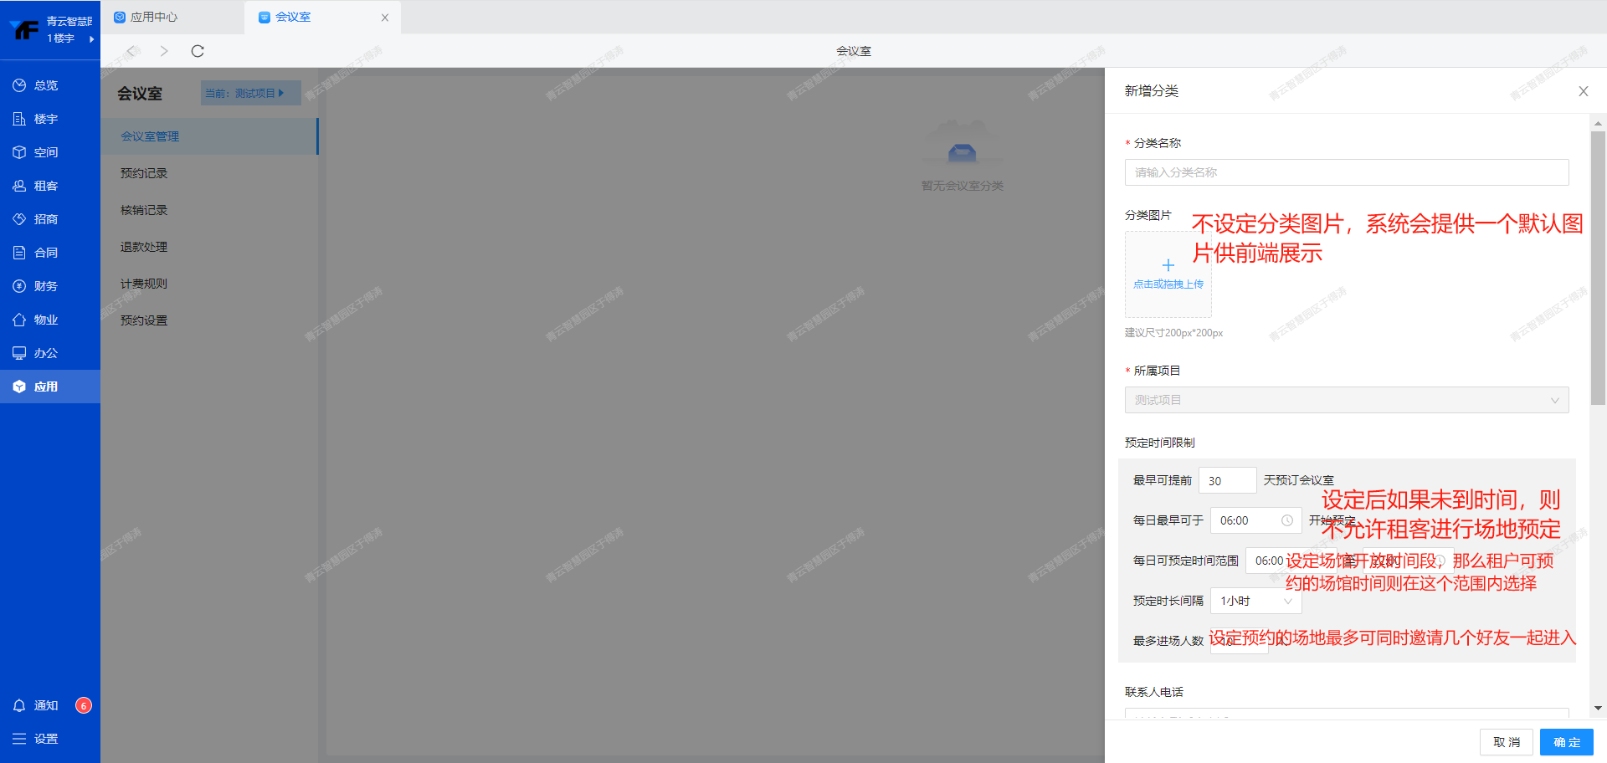Click the plus icon to upload 分类图片

(x=1168, y=266)
